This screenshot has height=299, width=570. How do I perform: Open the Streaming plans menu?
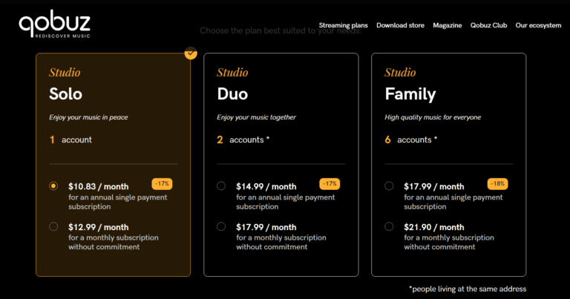(x=343, y=25)
